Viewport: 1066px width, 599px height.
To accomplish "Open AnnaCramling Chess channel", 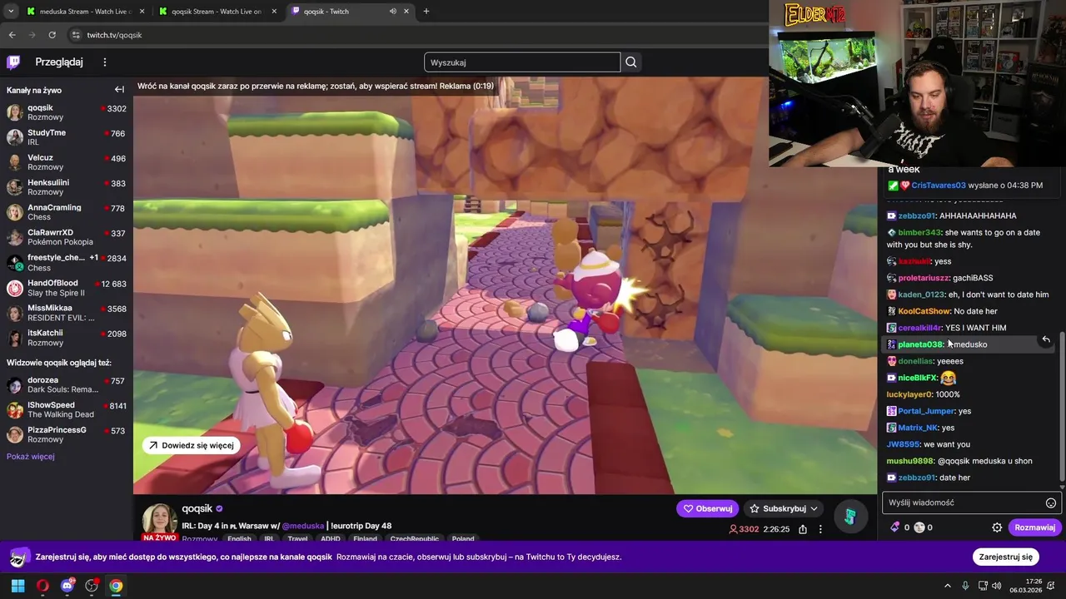I will pyautogui.click(x=67, y=212).
